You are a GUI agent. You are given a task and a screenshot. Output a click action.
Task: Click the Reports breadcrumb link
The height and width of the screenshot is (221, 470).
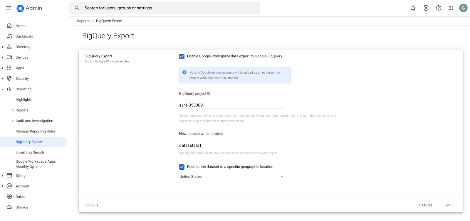(83, 21)
